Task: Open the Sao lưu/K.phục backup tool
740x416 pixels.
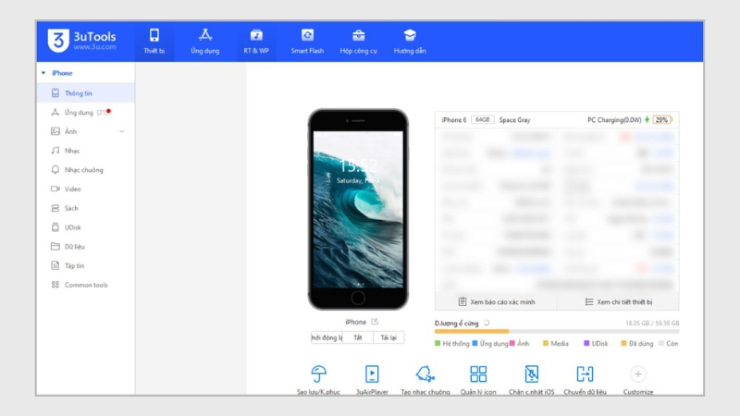Action: tap(318, 374)
